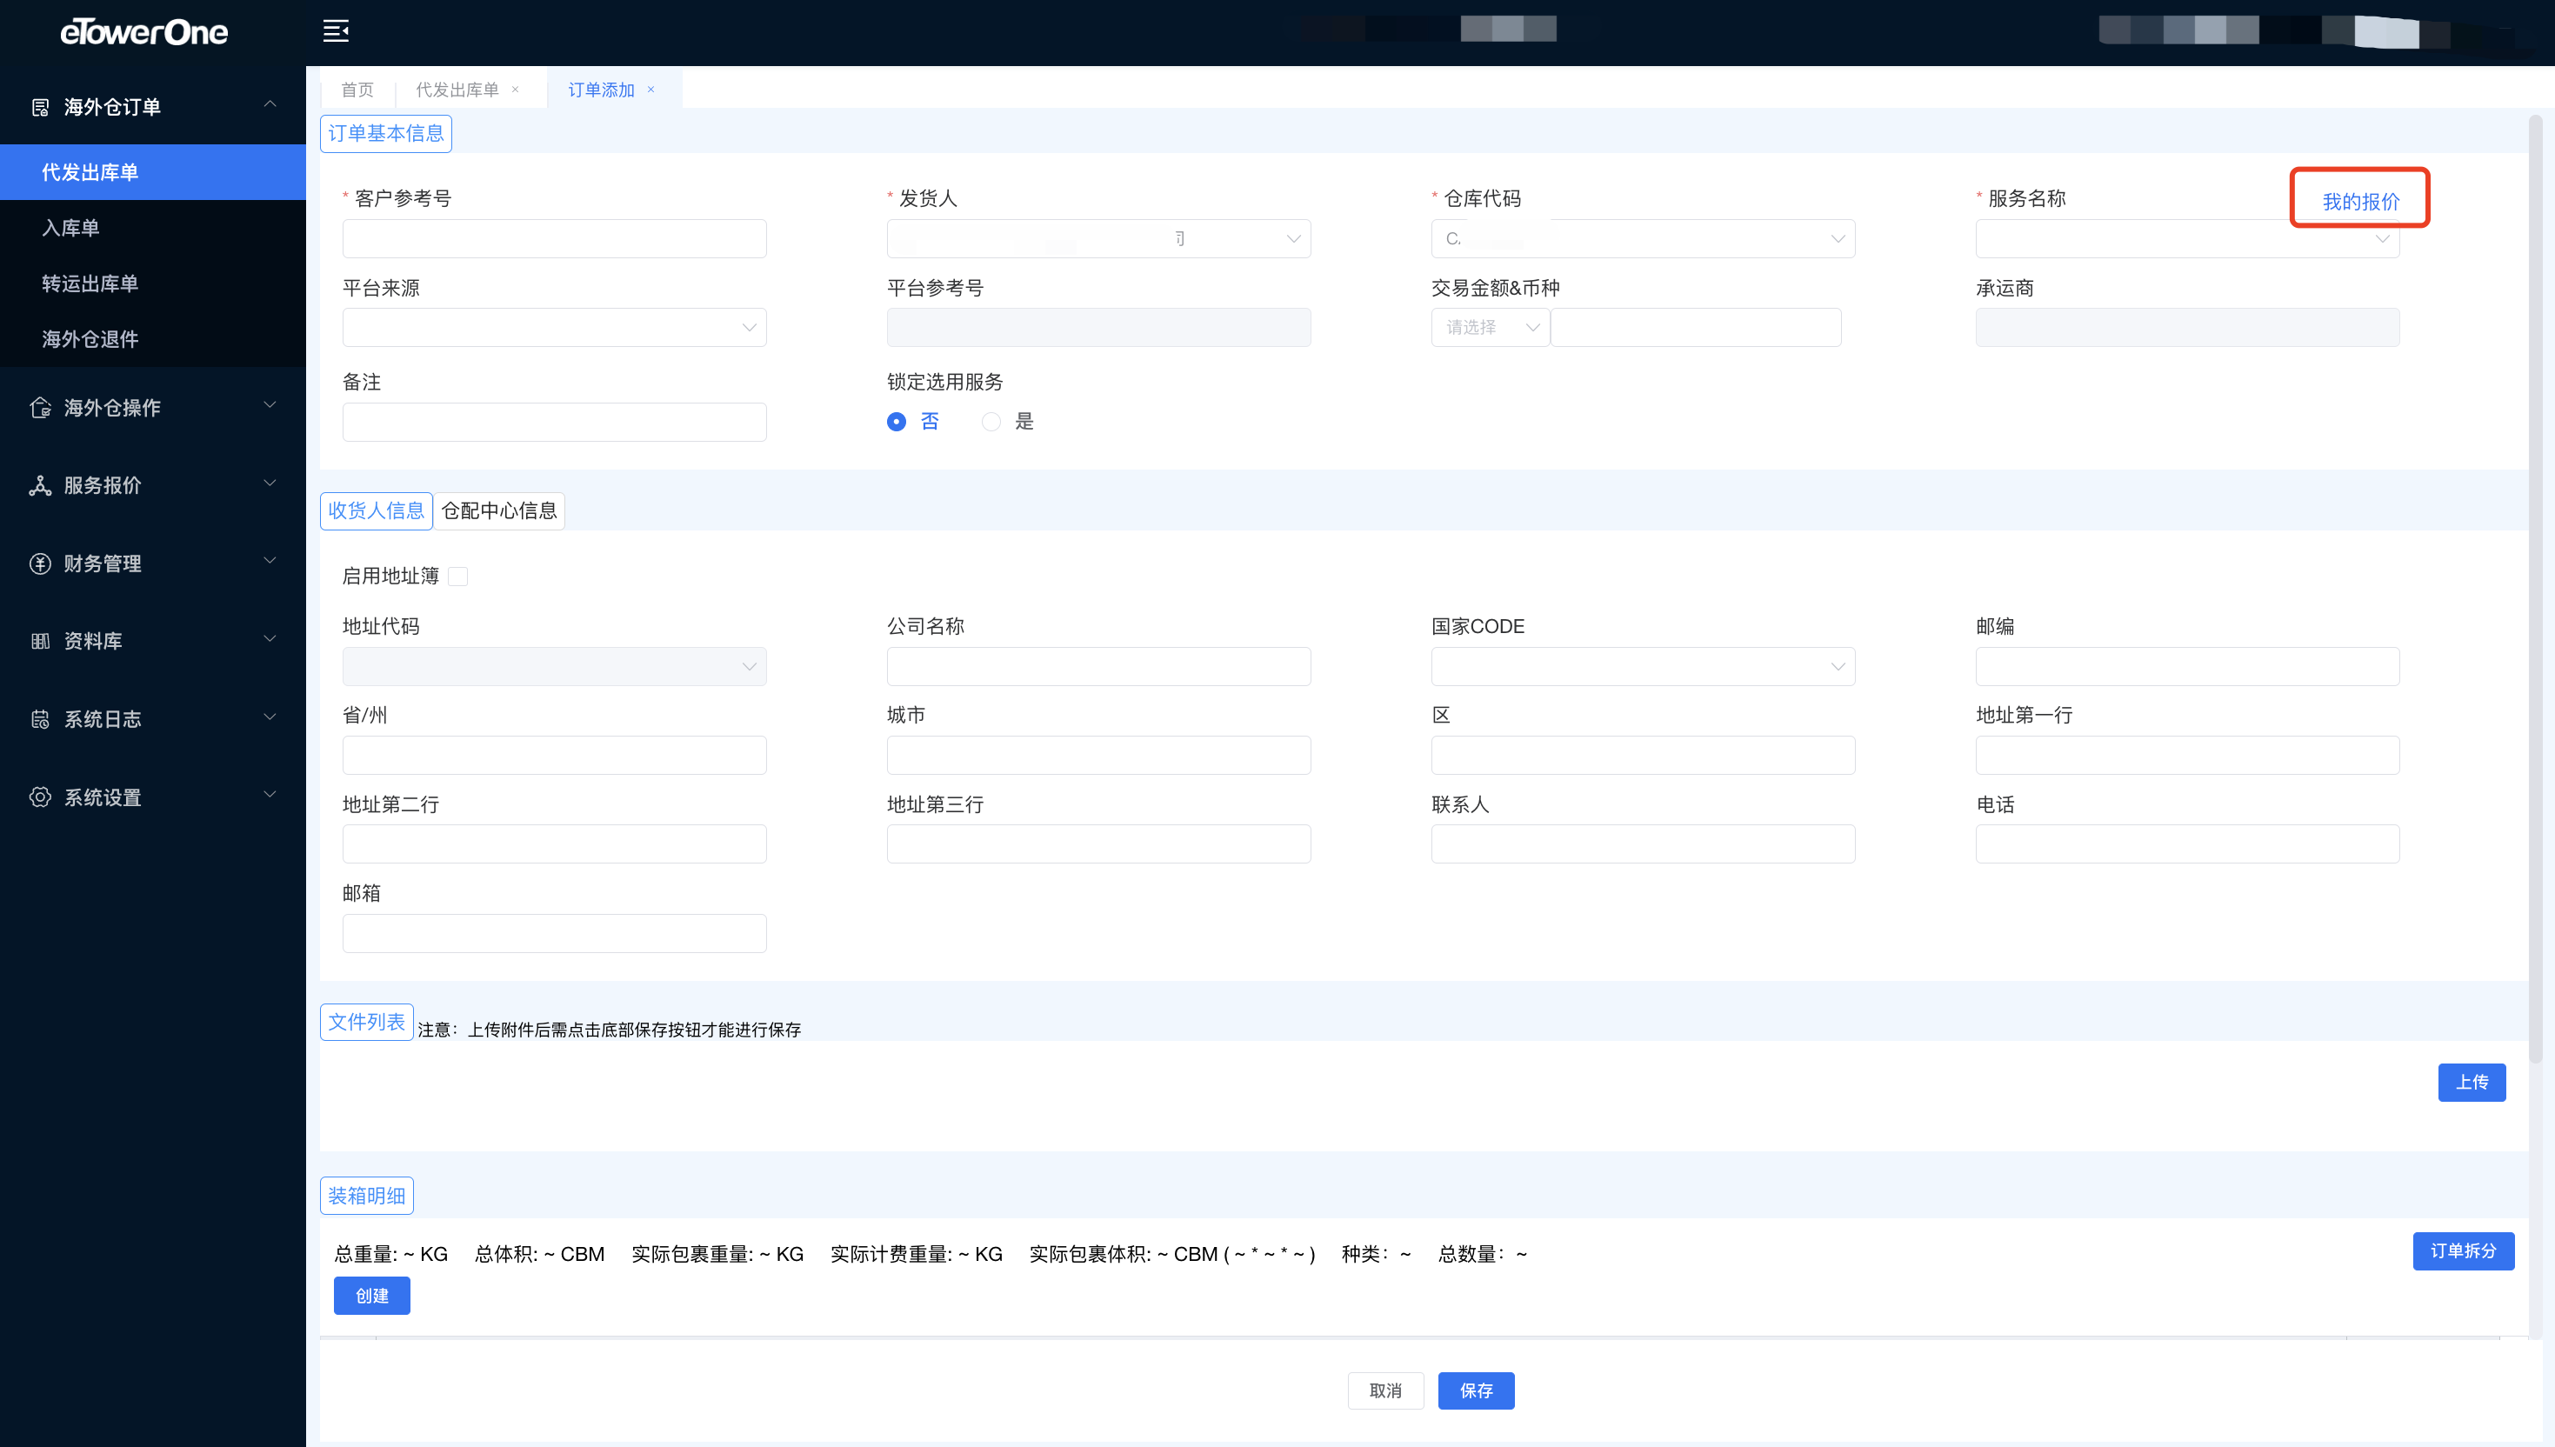
Task: Click the 文件列表 section label
Action: click(367, 1023)
